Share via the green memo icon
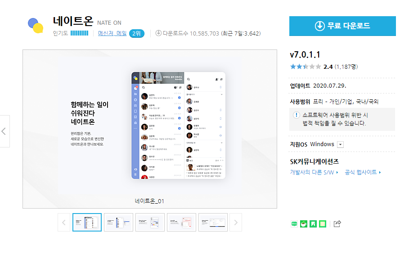This screenshot has width=409, height=254. (323, 224)
